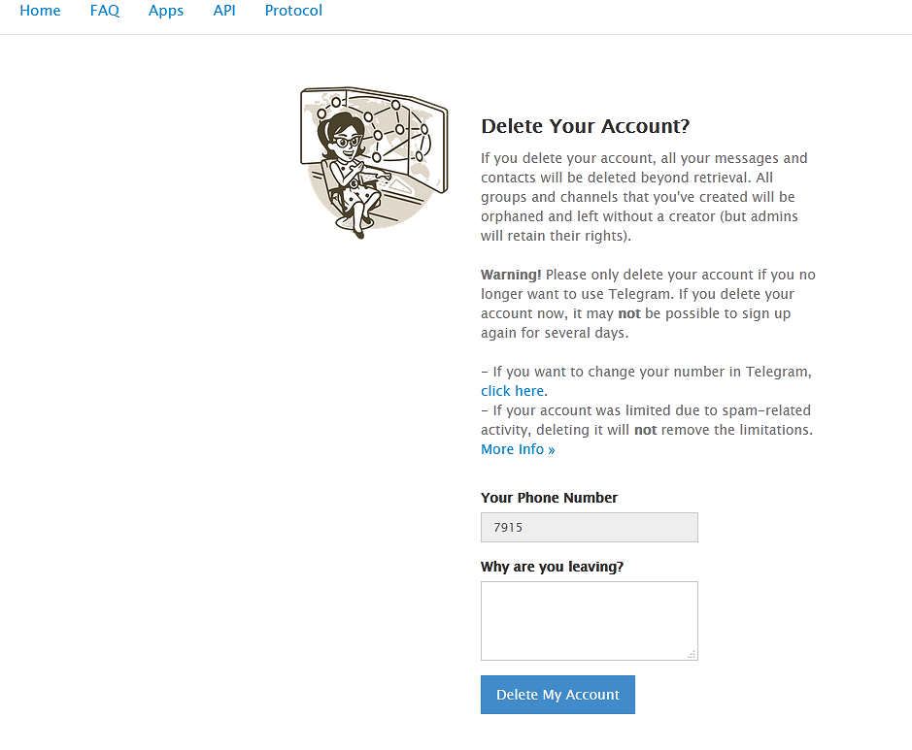Screen dimensions: 912x750
Task: Open the Apps navigation link
Action: (x=166, y=11)
